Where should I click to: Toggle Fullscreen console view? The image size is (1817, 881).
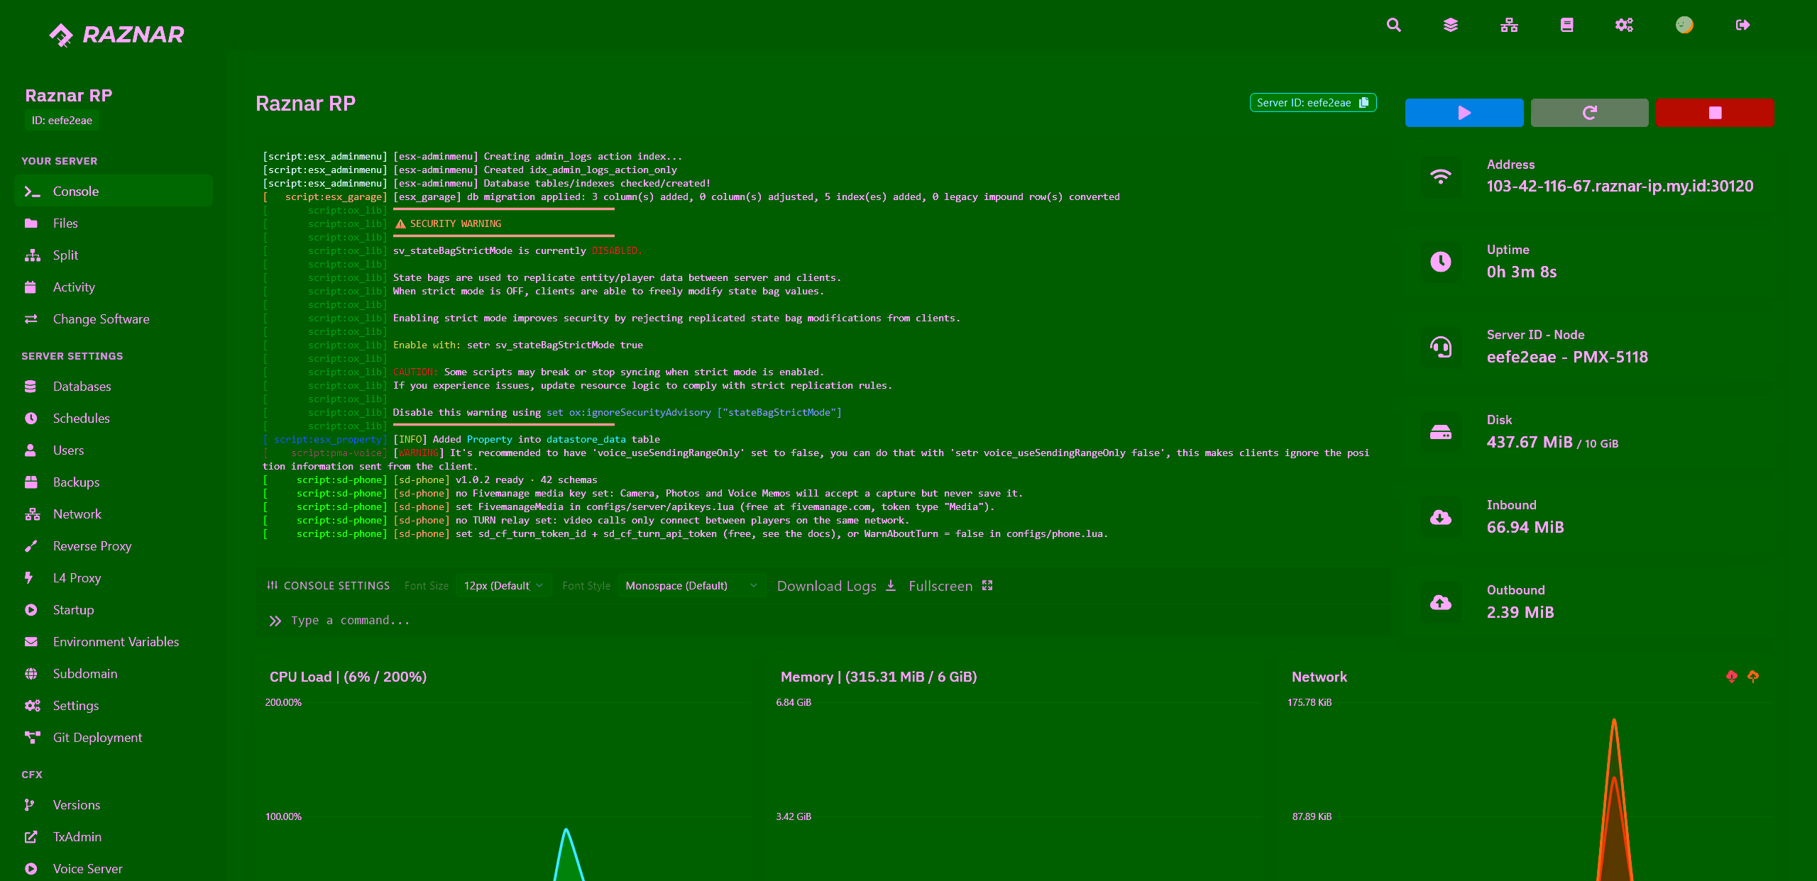click(950, 586)
